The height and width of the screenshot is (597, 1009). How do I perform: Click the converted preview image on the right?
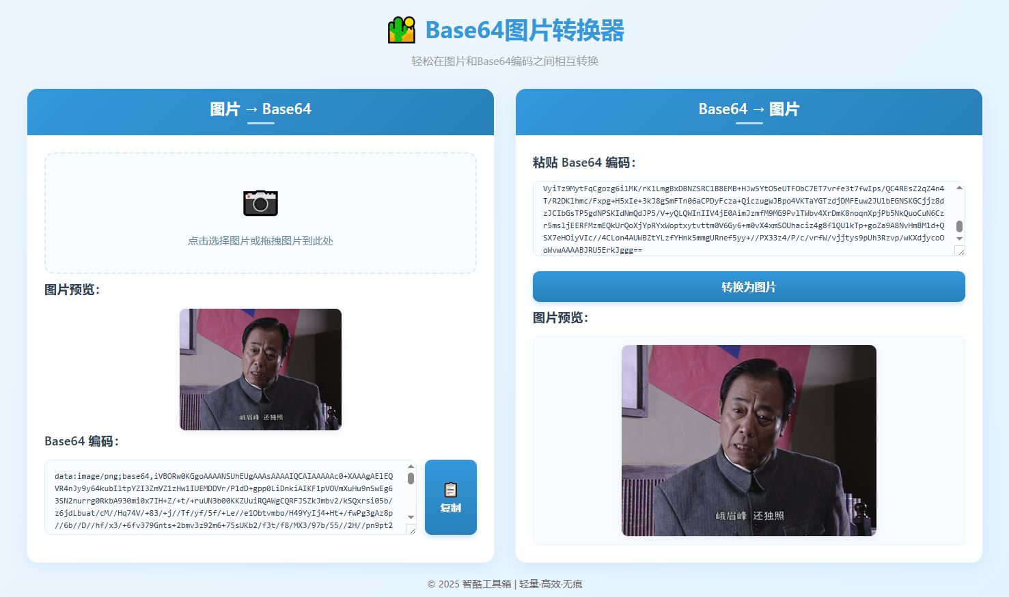(749, 441)
